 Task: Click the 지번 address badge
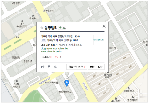pyautogui.click(x=43, y=40)
